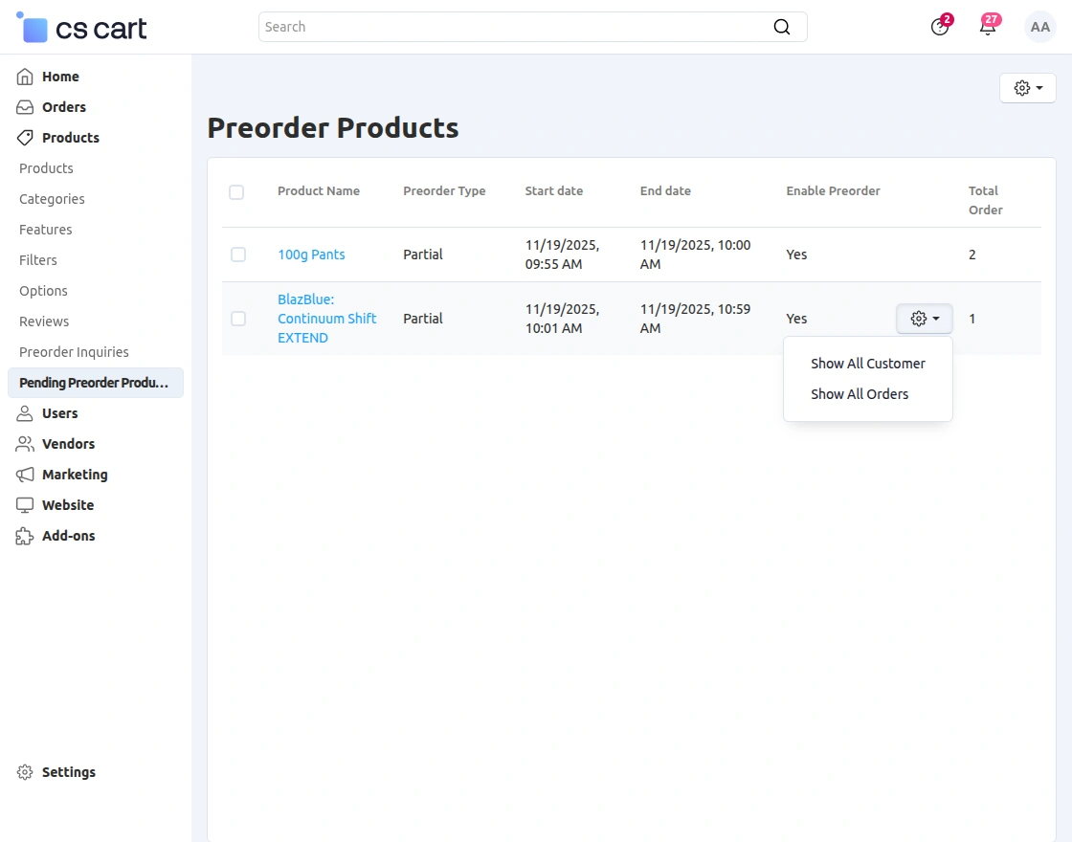Image resolution: width=1072 pixels, height=842 pixels.
Task: Select Show All Customer from the open menu
Action: pos(867,364)
